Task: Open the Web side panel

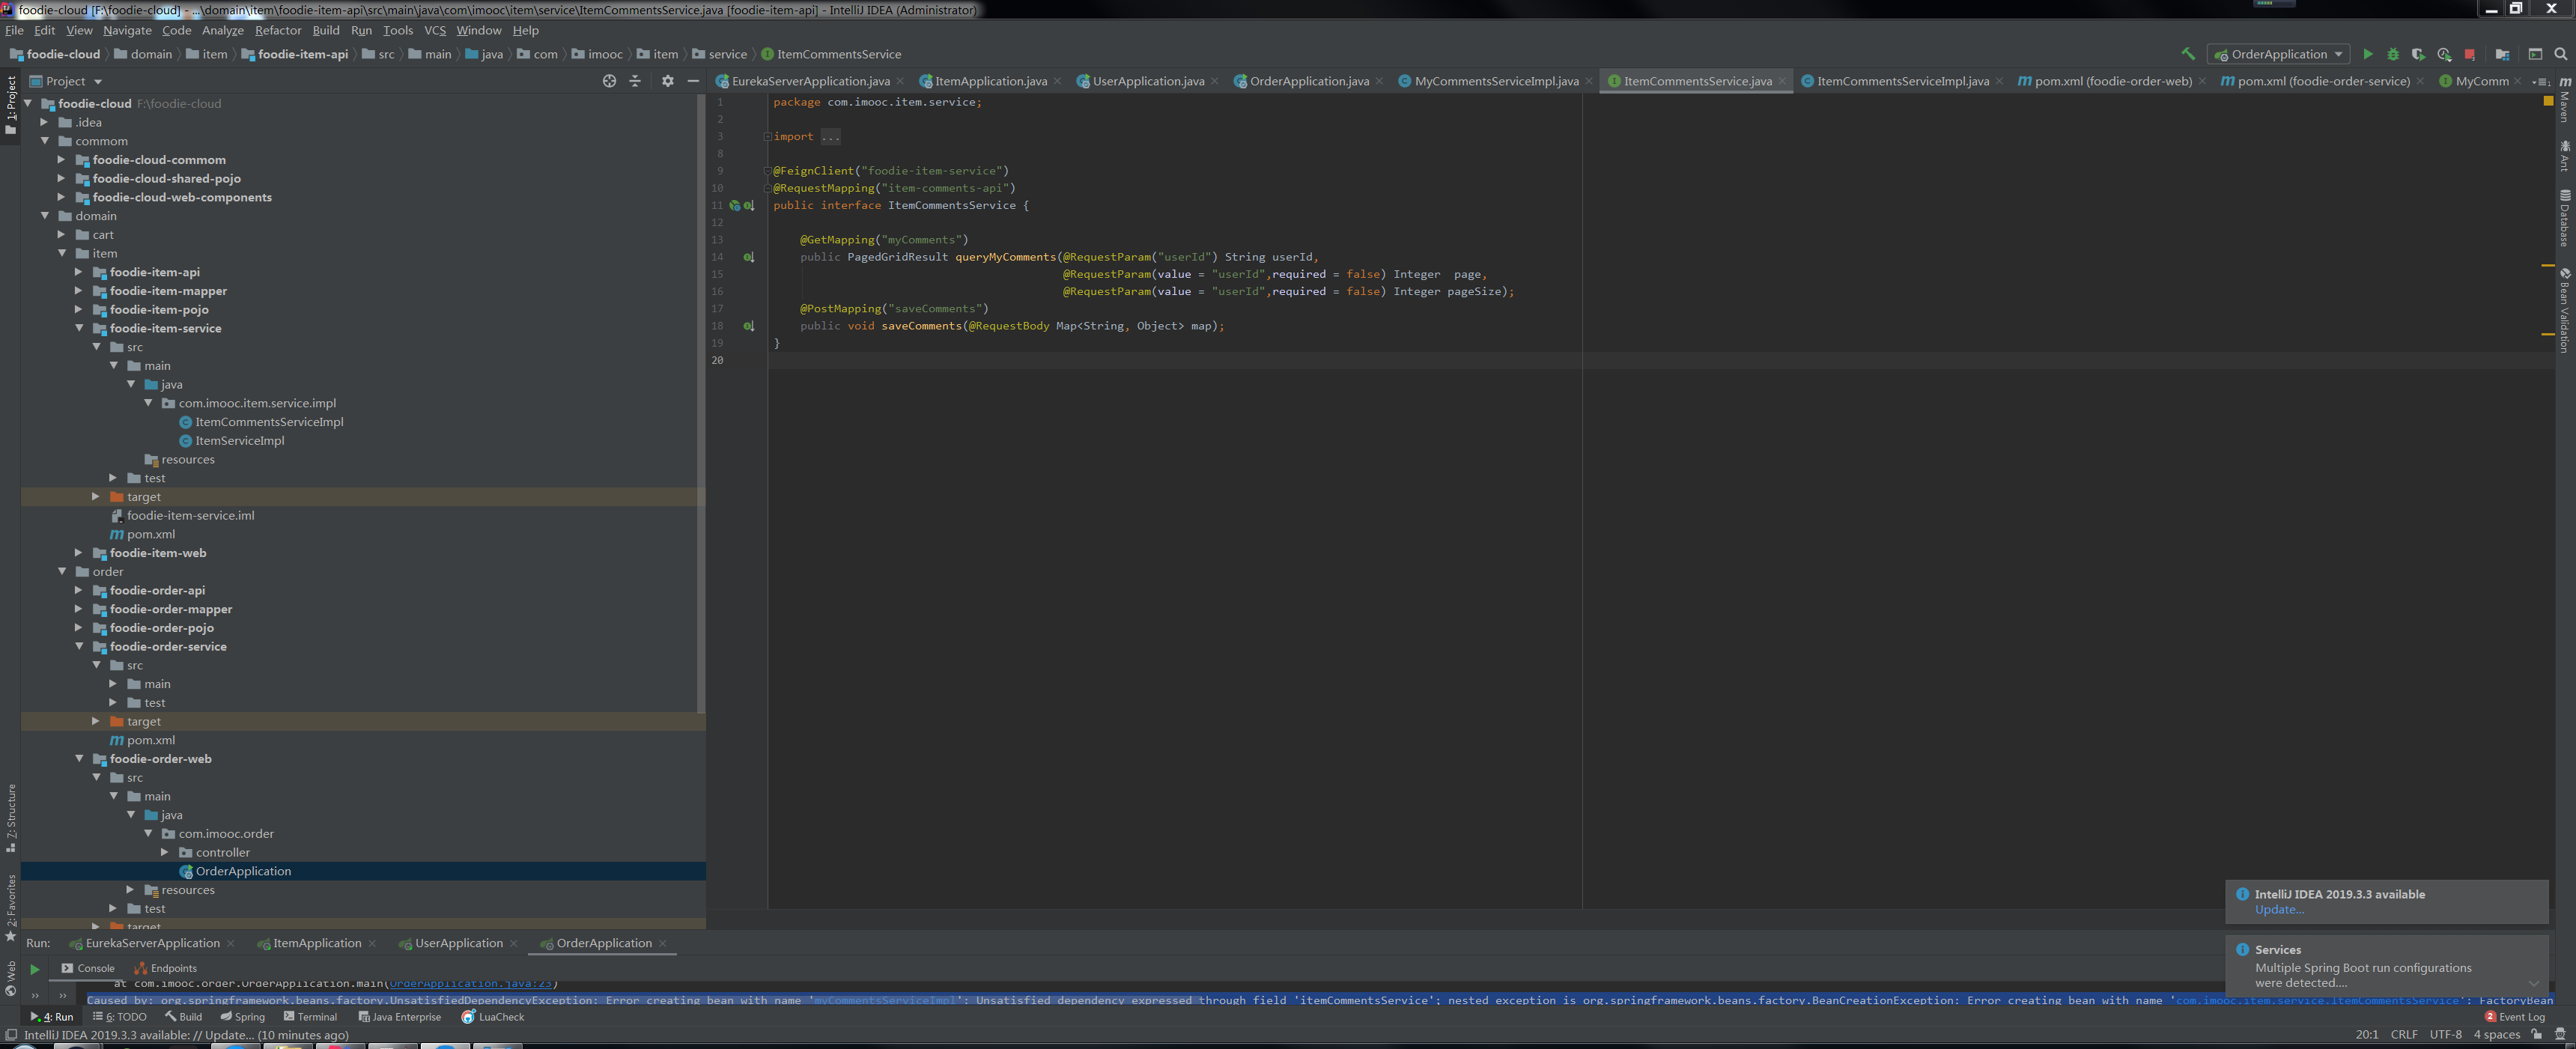Action: point(11,979)
